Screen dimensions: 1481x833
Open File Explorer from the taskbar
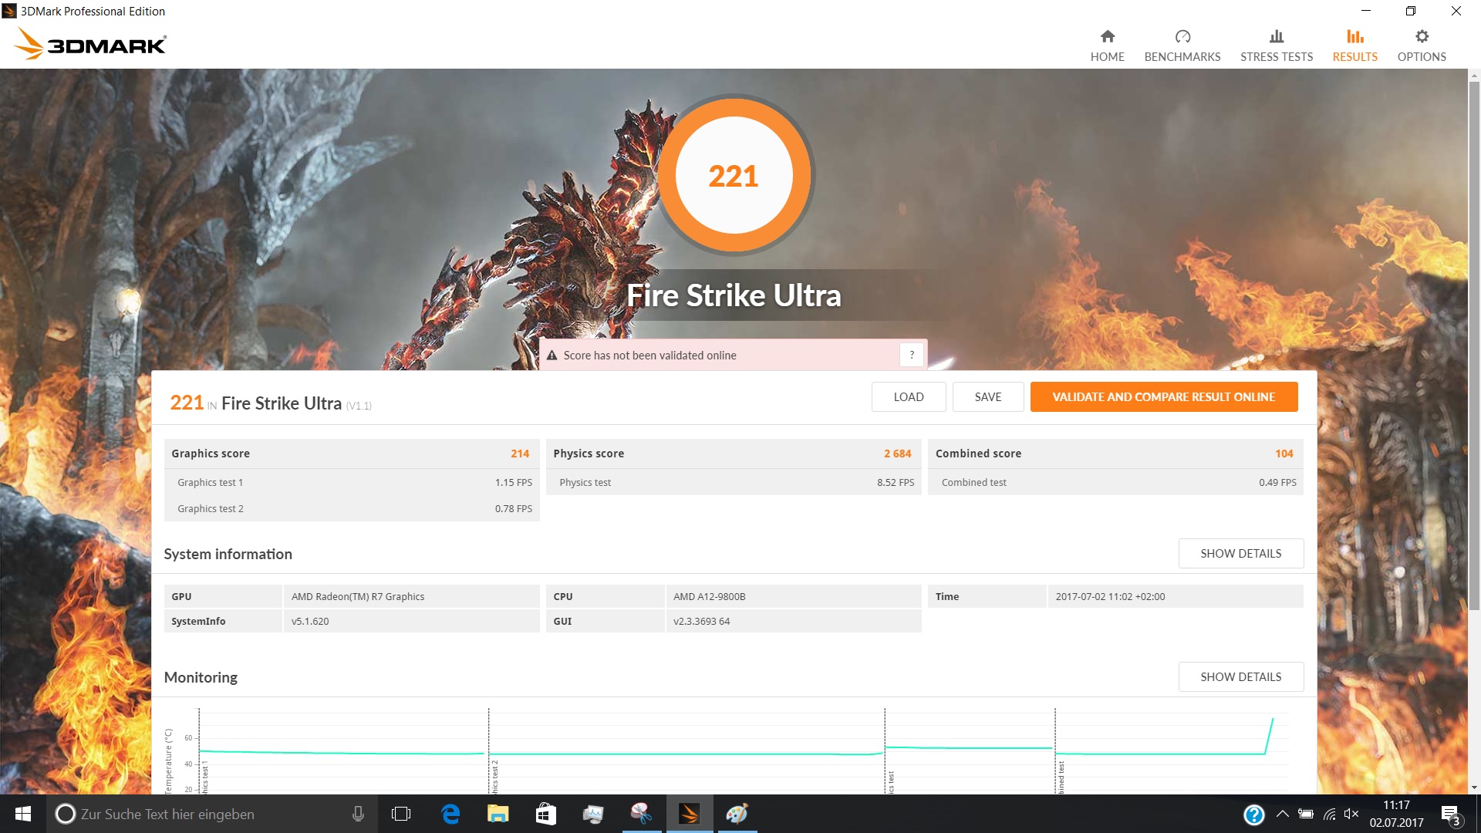click(x=498, y=814)
